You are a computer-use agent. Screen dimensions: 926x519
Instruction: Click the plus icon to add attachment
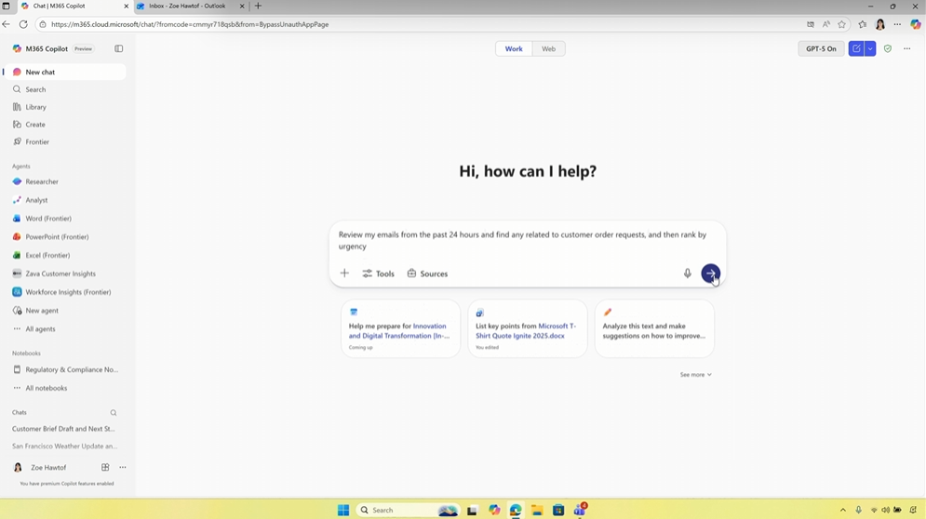(344, 273)
